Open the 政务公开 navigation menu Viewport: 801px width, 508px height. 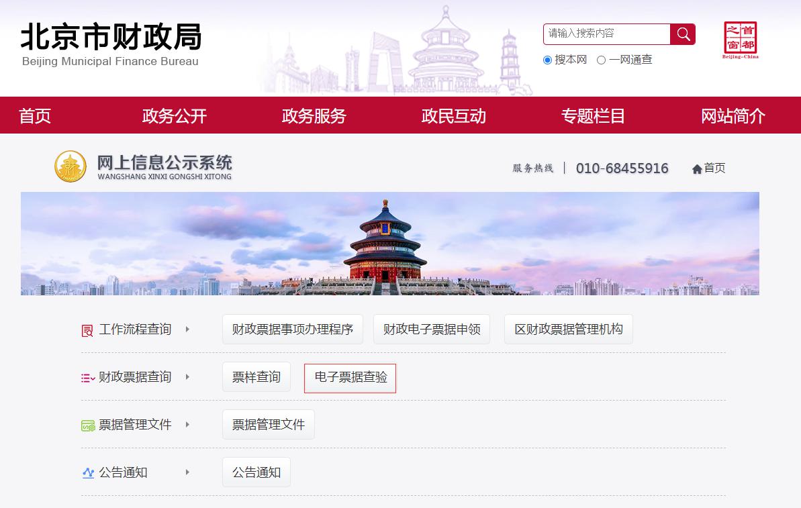point(175,116)
